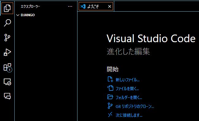Open the Extensions view icon
This screenshot has width=199, height=121.
[8, 68]
